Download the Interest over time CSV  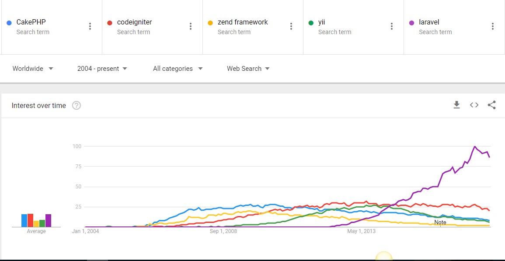pos(456,105)
